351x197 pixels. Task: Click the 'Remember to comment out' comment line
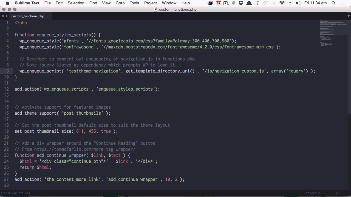point(107,59)
